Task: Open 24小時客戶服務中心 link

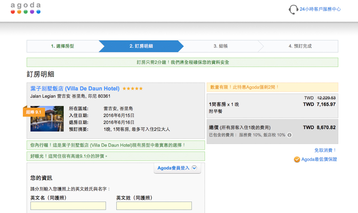Action: pos(320,9)
